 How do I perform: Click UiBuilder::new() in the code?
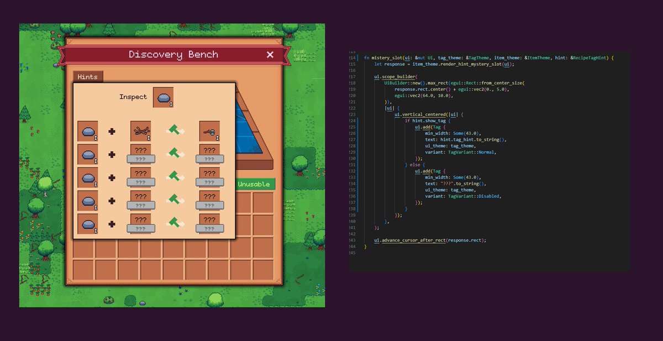click(405, 82)
